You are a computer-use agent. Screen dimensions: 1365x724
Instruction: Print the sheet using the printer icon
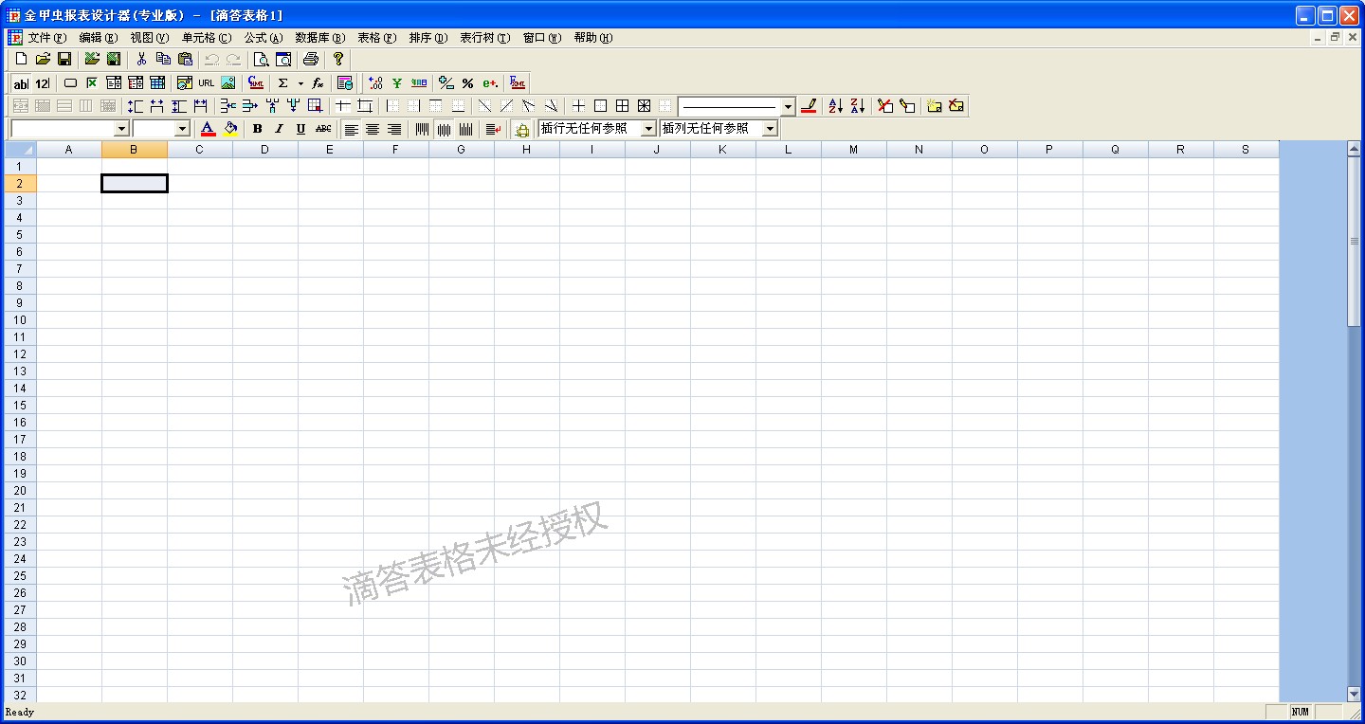[x=310, y=59]
